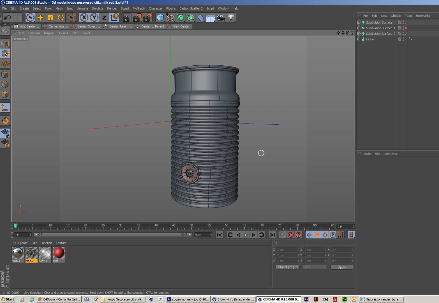Expand the Lathe object tree
The width and height of the screenshot is (439, 303).
click(x=359, y=39)
